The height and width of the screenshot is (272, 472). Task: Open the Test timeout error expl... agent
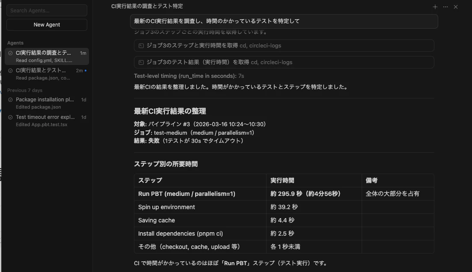[47, 120]
